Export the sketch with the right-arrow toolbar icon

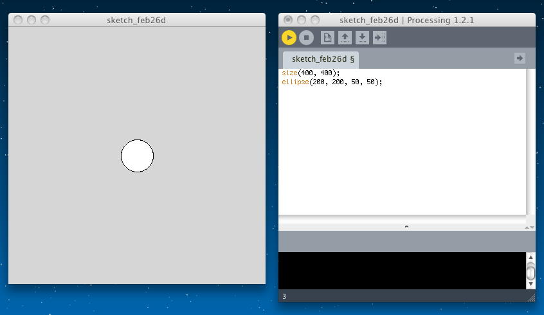point(379,37)
